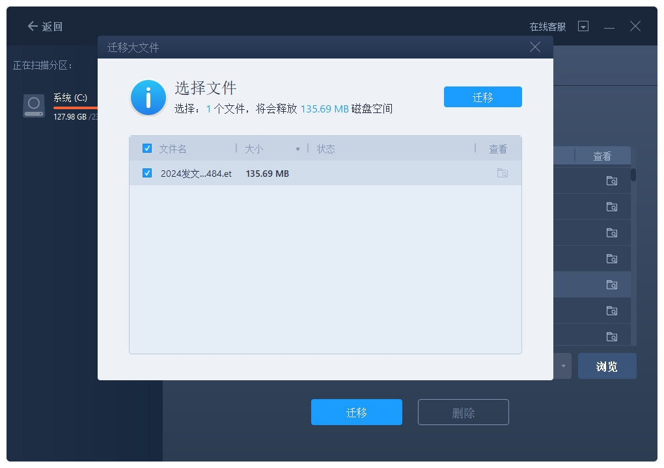Click the 浏览 browse button
Viewport: 664px width, 468px height.
[607, 367]
